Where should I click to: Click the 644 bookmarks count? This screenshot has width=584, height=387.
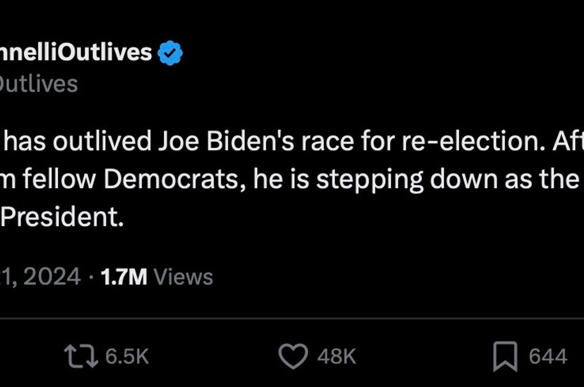pos(548,356)
